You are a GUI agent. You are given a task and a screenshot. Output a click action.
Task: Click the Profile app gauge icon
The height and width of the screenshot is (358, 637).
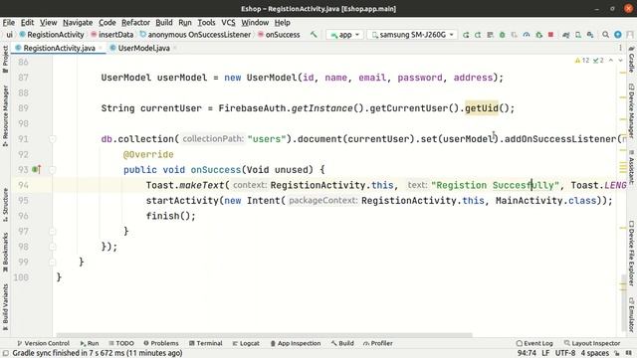pos(527,35)
